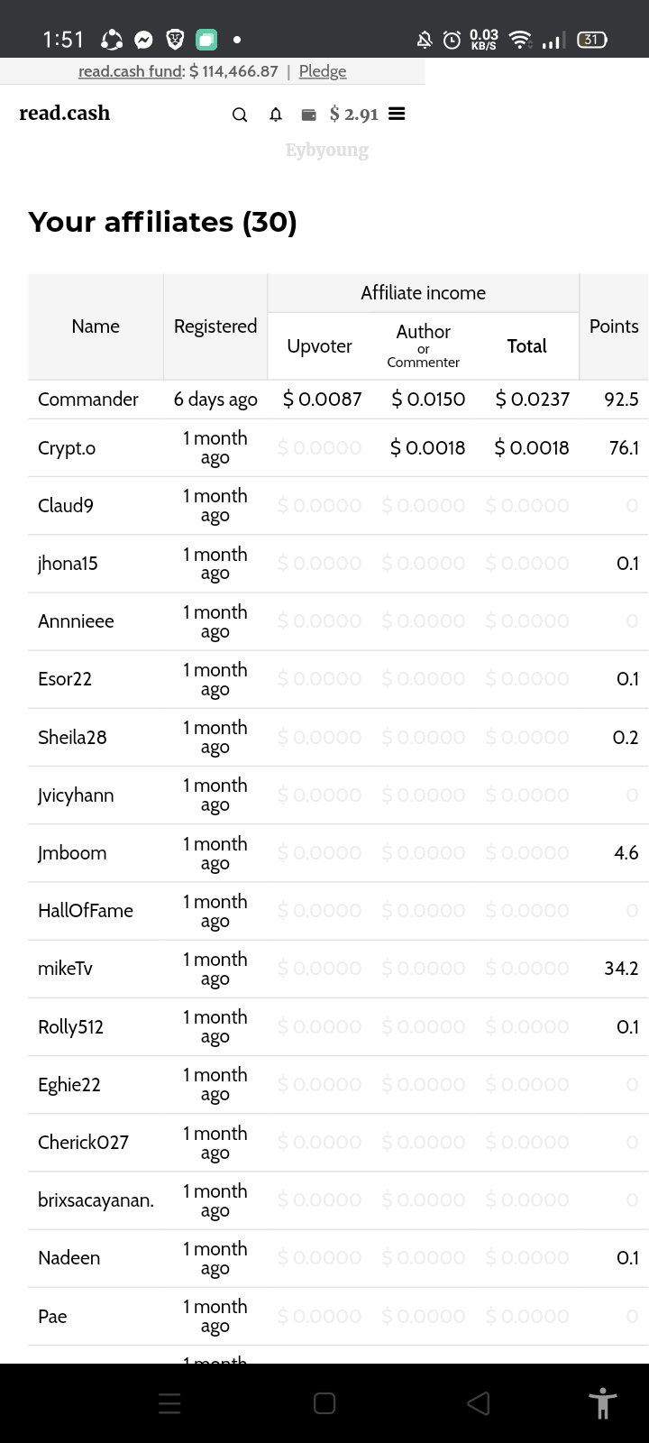Tap the HallOfFame affiliate name
Image resolution: width=649 pixels, height=1443 pixels.
pyautogui.click(x=86, y=911)
